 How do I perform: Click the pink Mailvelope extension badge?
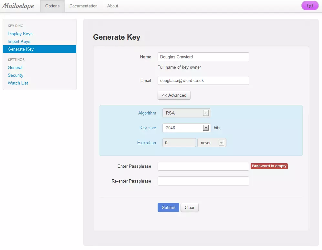click(x=309, y=5)
